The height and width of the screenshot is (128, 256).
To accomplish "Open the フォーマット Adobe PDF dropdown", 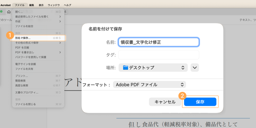I will (x=150, y=85).
